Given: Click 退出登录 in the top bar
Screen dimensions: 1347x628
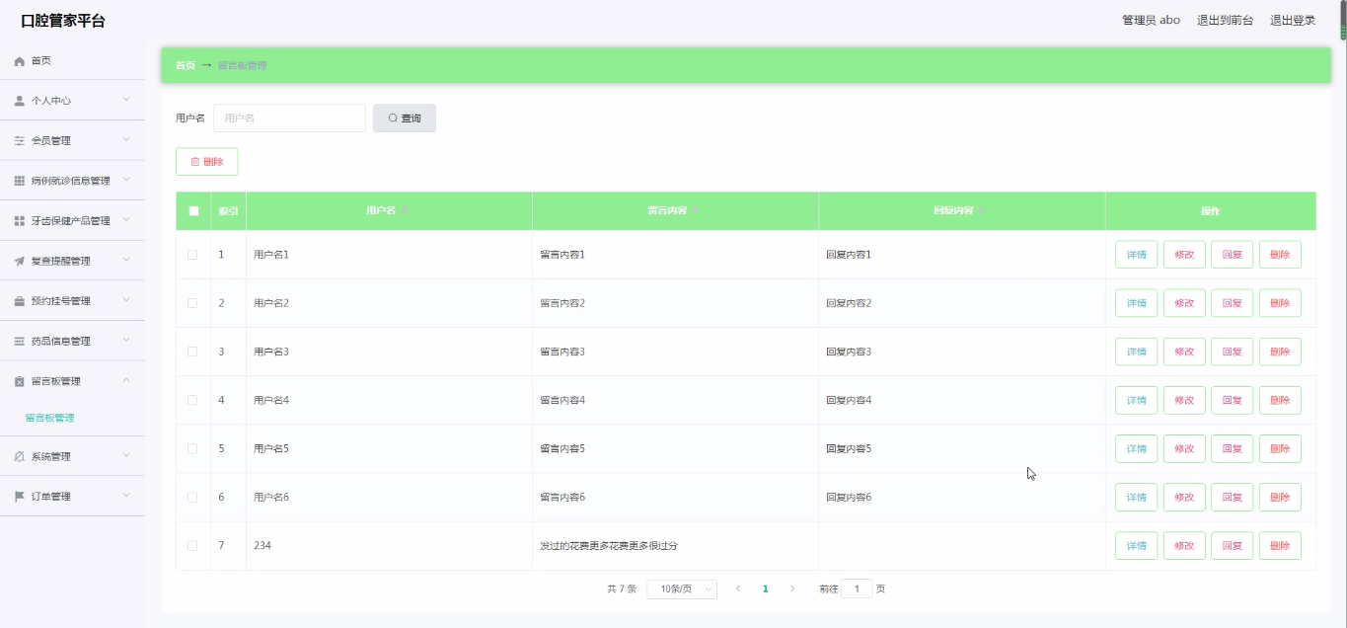Looking at the screenshot, I should (1292, 20).
